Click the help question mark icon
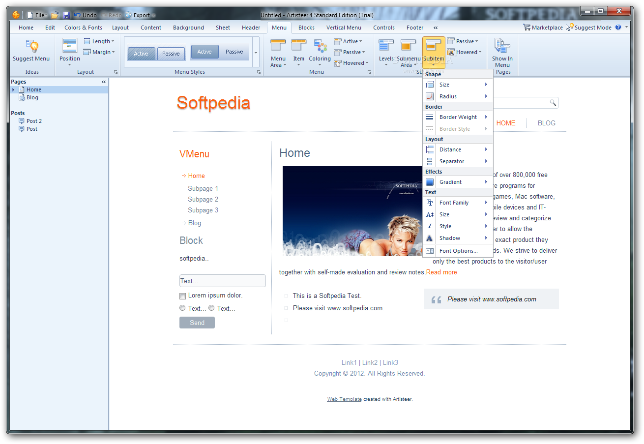Image resolution: width=644 pixels, height=444 pixels. click(x=618, y=28)
